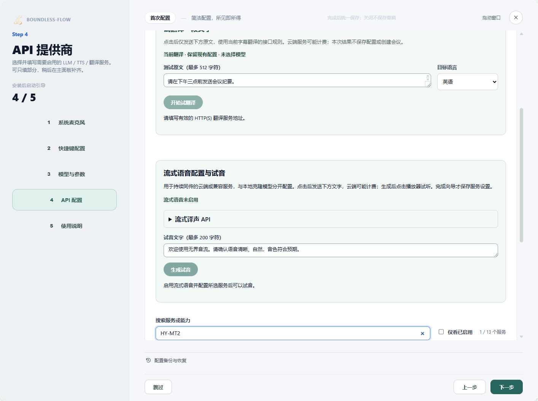Close the setup wizard window
The width and height of the screenshot is (538, 401).
[516, 18]
